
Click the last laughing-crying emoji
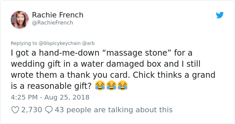(123, 85)
